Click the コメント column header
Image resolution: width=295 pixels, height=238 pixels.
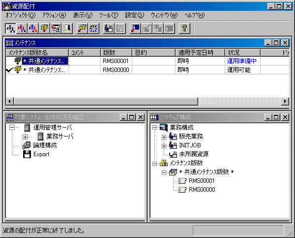(85, 53)
